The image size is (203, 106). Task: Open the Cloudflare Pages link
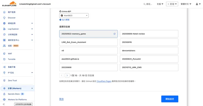coord(104,81)
